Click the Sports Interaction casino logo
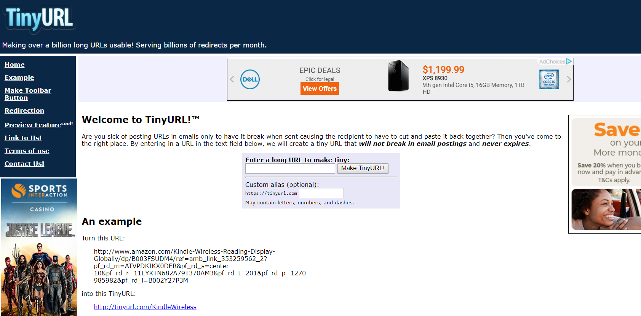The width and height of the screenshot is (641, 316). click(39, 190)
